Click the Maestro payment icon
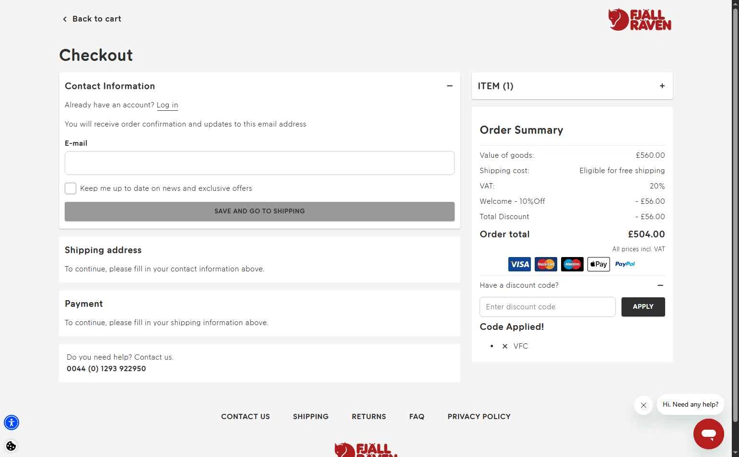739x457 pixels. tap(572, 264)
